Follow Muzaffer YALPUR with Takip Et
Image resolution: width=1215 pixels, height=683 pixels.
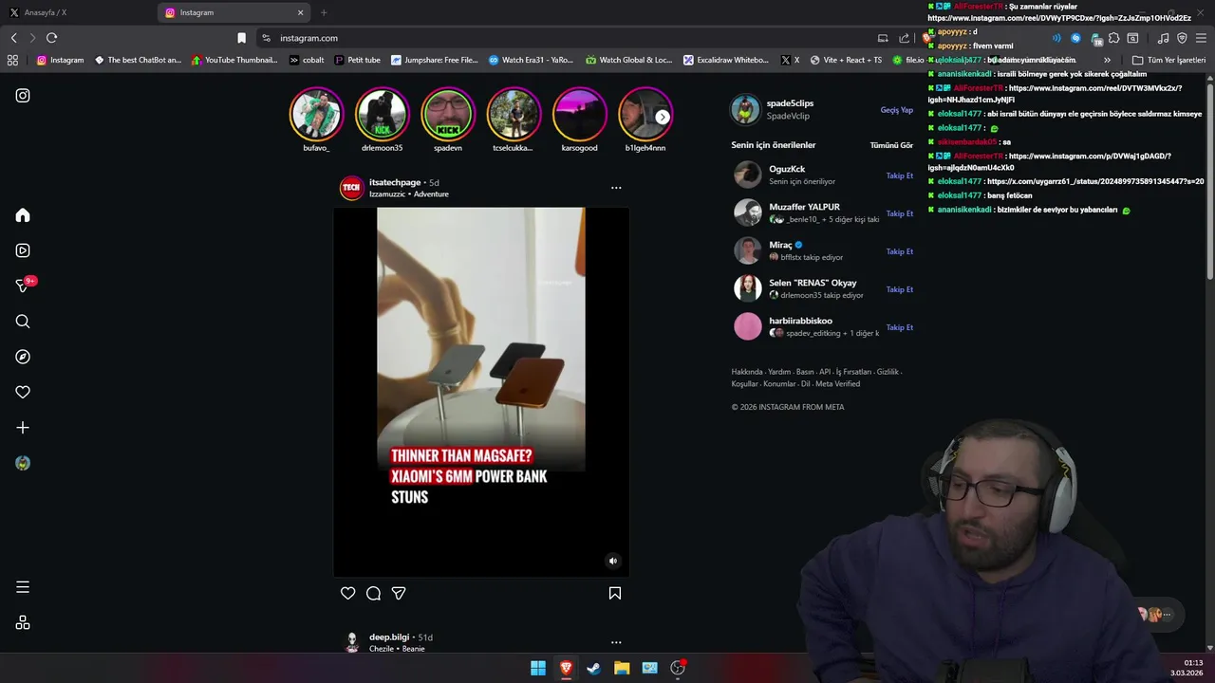[900, 213]
